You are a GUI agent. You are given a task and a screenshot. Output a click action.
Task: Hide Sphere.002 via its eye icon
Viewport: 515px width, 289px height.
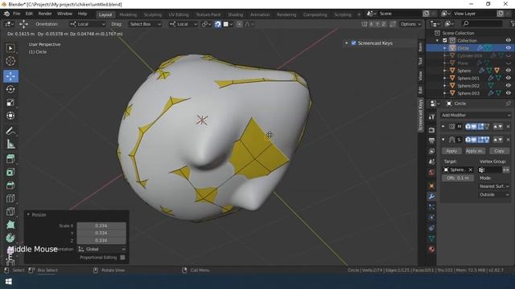508,86
